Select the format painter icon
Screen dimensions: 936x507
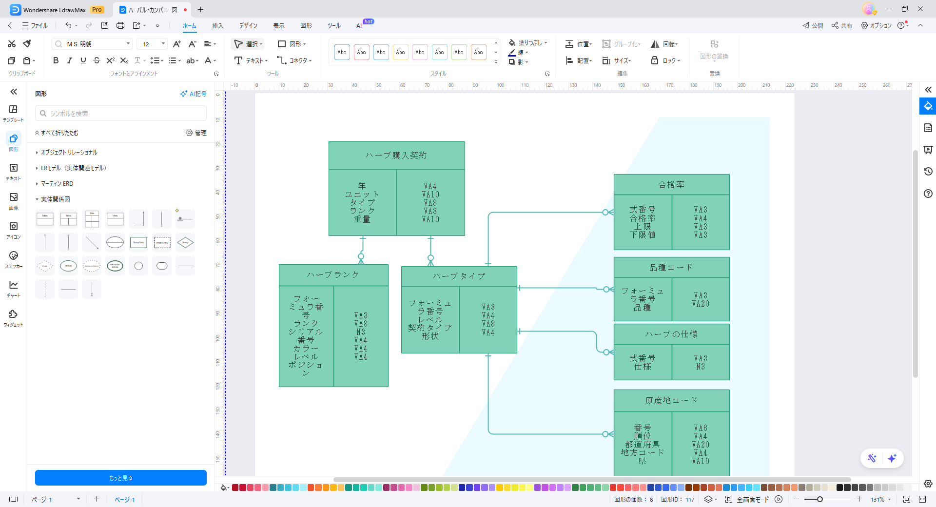coord(27,44)
